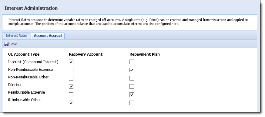Image resolution: width=265 pixels, height=117 pixels.
Task: Click the Interest Administration heading
Action: (31, 8)
